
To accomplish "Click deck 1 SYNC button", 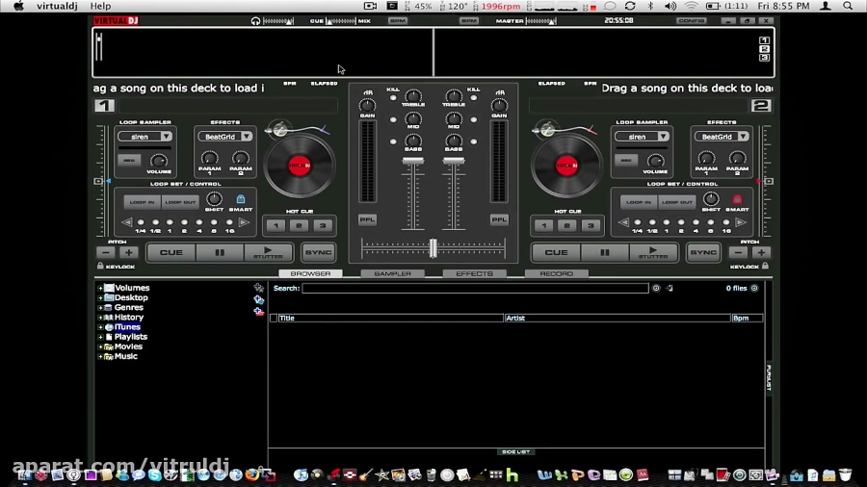I will 319,252.
